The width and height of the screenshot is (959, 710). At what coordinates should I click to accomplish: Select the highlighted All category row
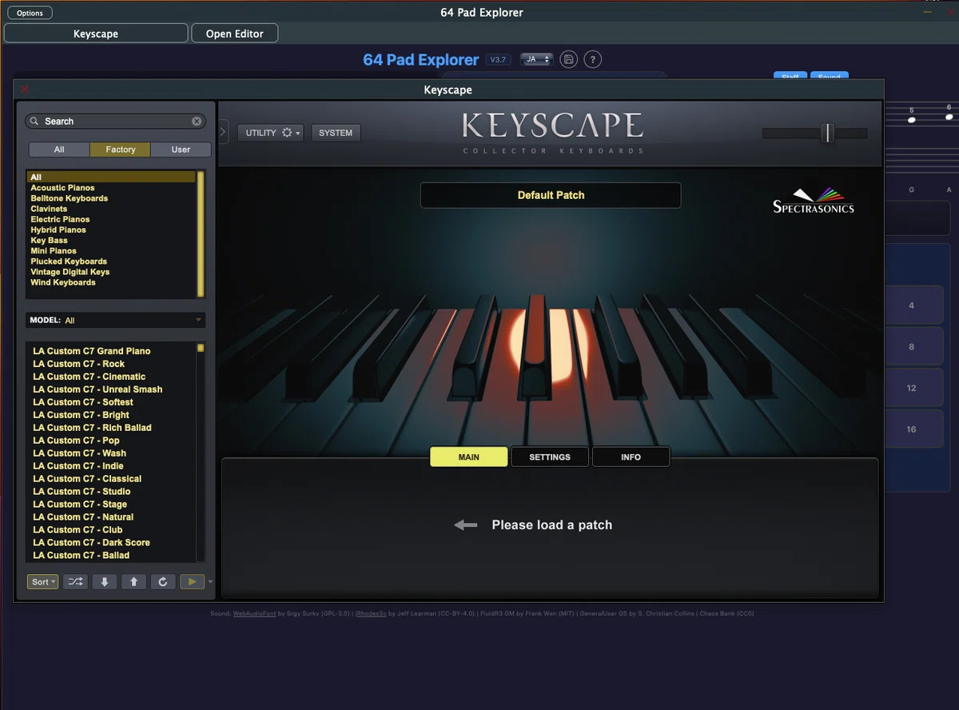[111, 177]
